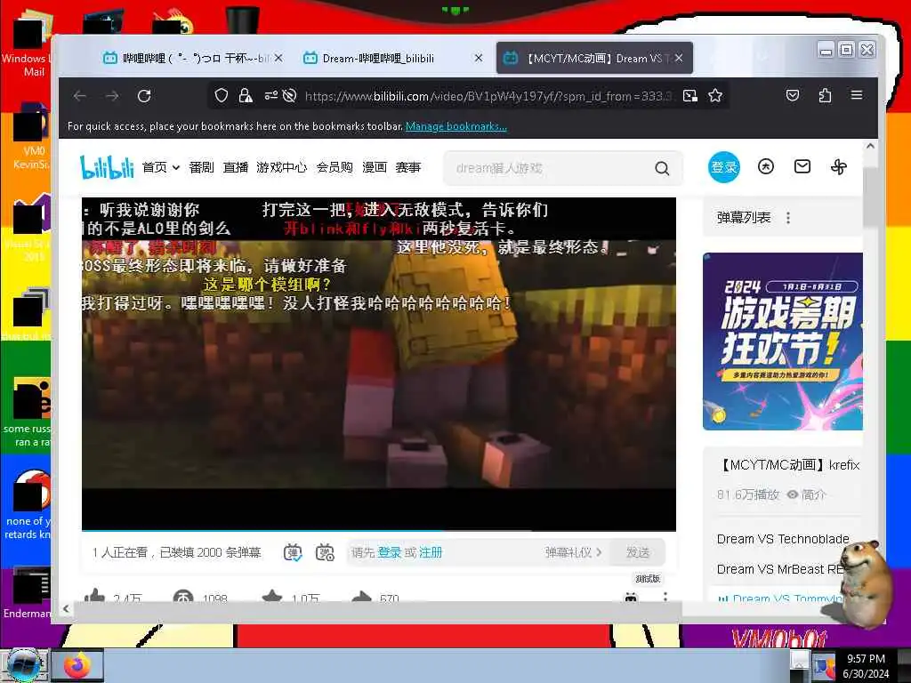The height and width of the screenshot is (683, 911).
Task: Open the 游戏中心 navigation item
Action: pos(282,167)
